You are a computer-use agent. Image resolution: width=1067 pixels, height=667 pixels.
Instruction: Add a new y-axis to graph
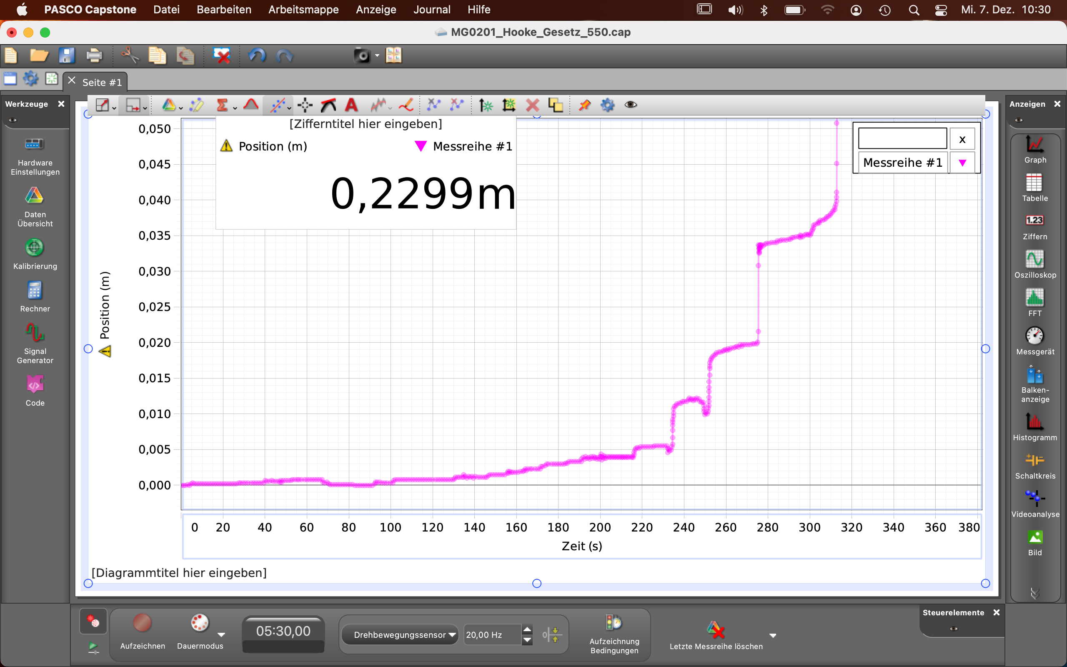[x=486, y=105]
